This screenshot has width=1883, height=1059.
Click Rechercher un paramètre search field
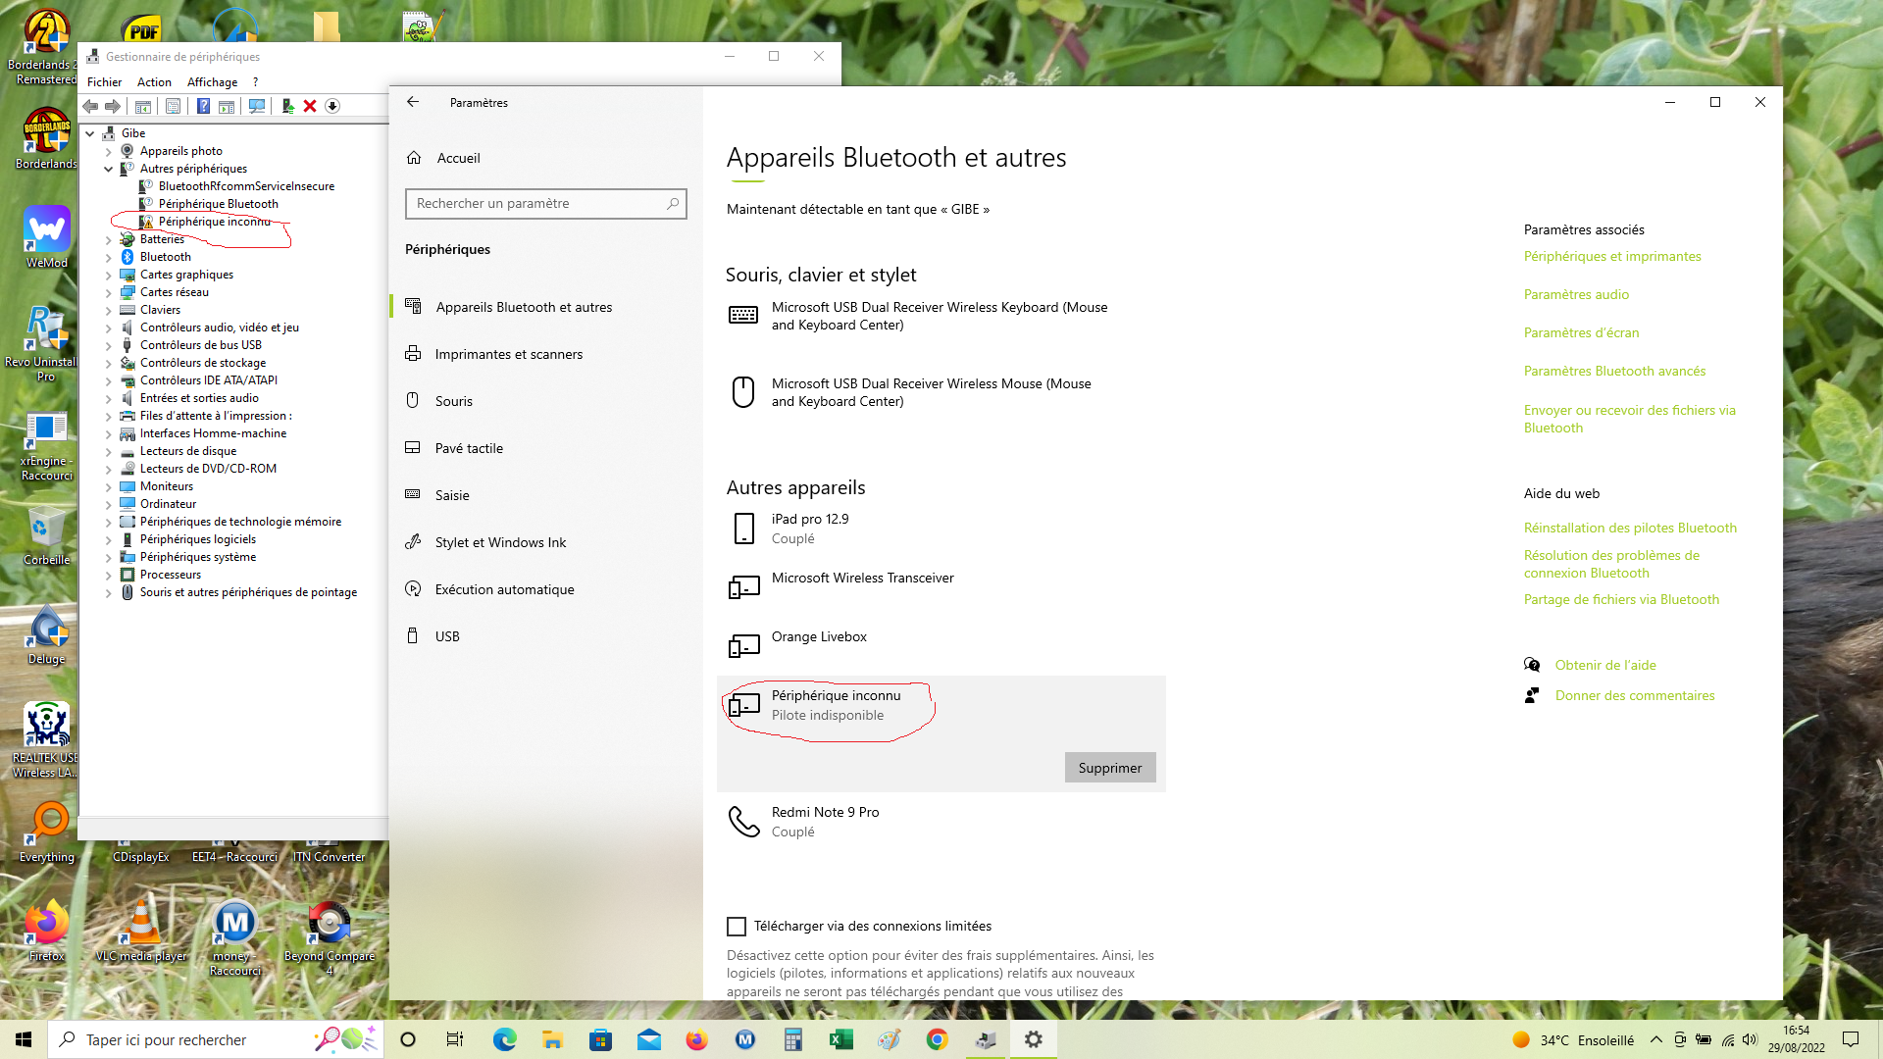click(545, 204)
